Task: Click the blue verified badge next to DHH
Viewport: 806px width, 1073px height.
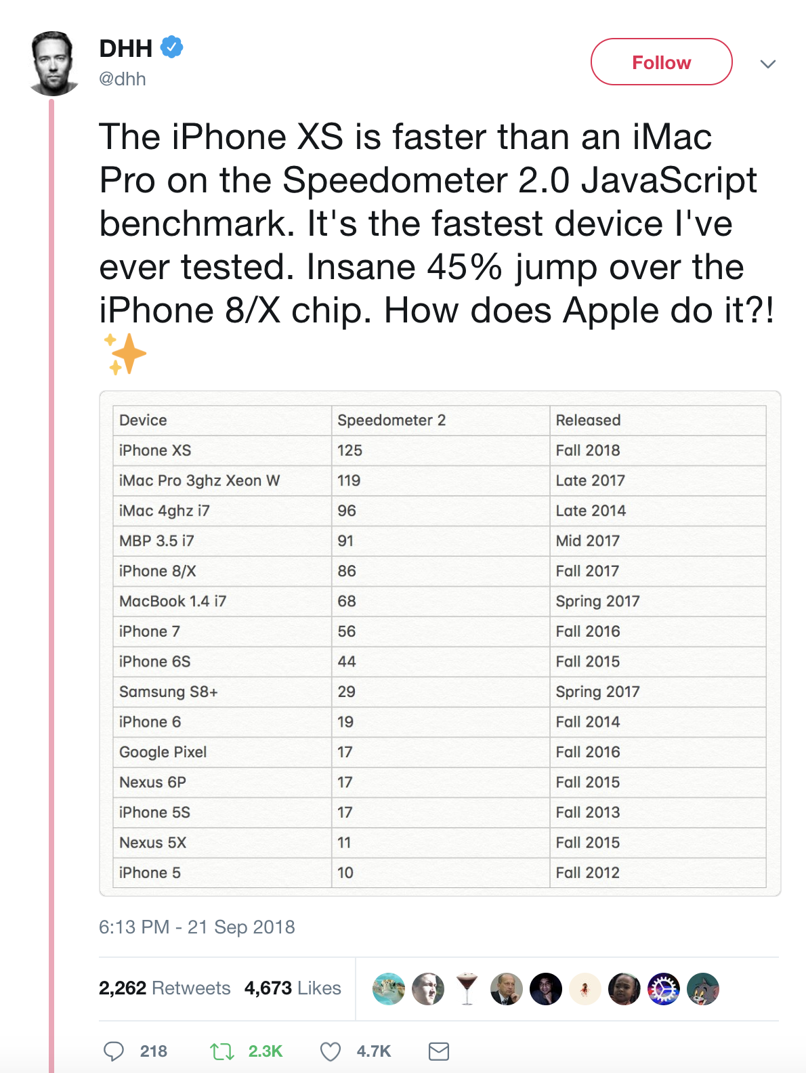Action: pyautogui.click(x=171, y=47)
